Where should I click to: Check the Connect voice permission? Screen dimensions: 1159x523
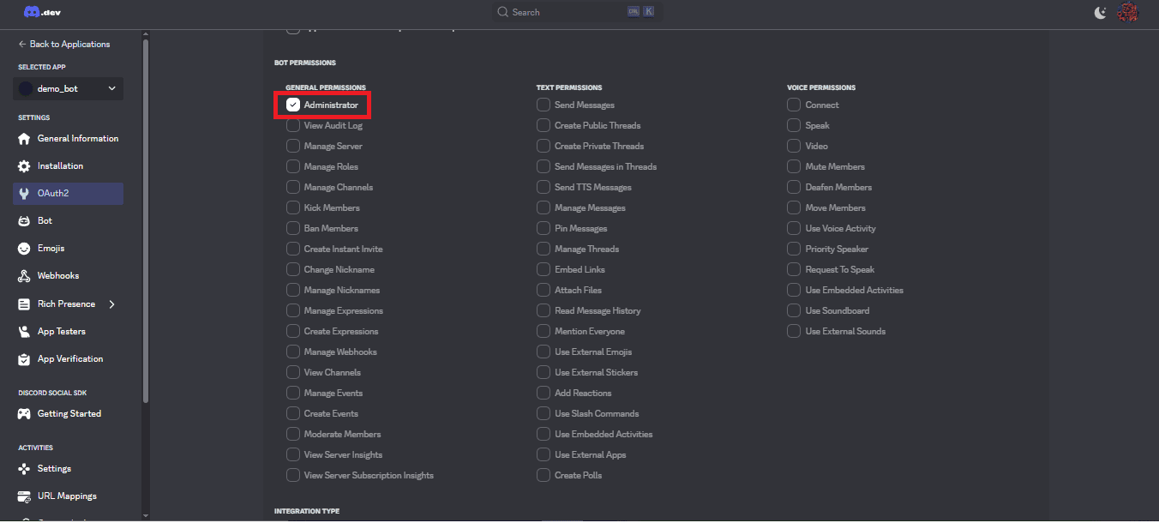(794, 105)
